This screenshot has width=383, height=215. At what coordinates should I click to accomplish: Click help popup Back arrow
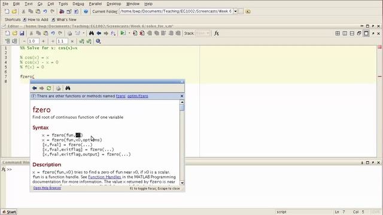click(x=35, y=88)
